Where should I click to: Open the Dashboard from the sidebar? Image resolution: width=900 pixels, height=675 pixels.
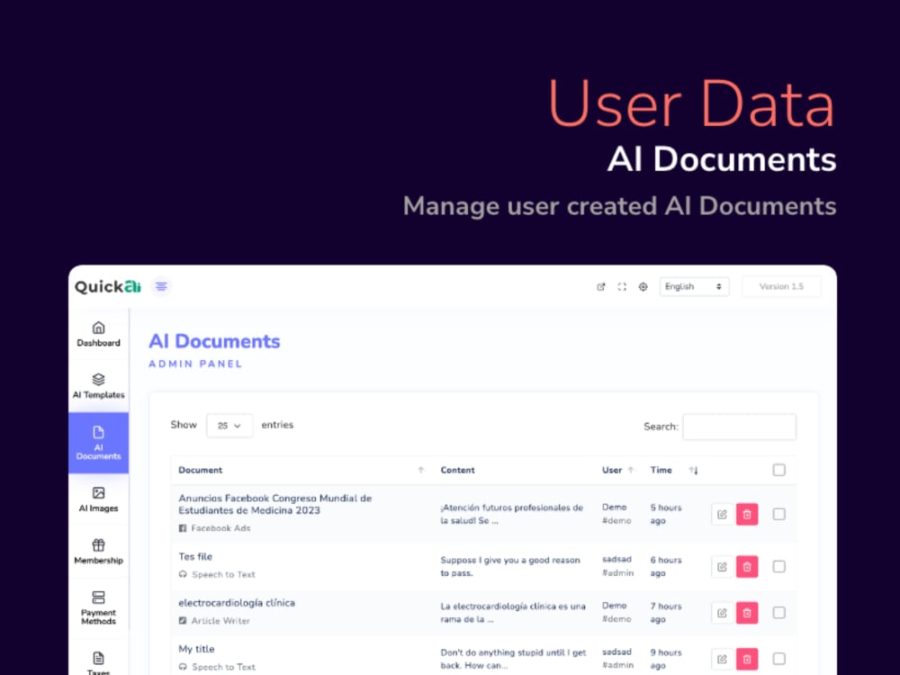coord(98,334)
